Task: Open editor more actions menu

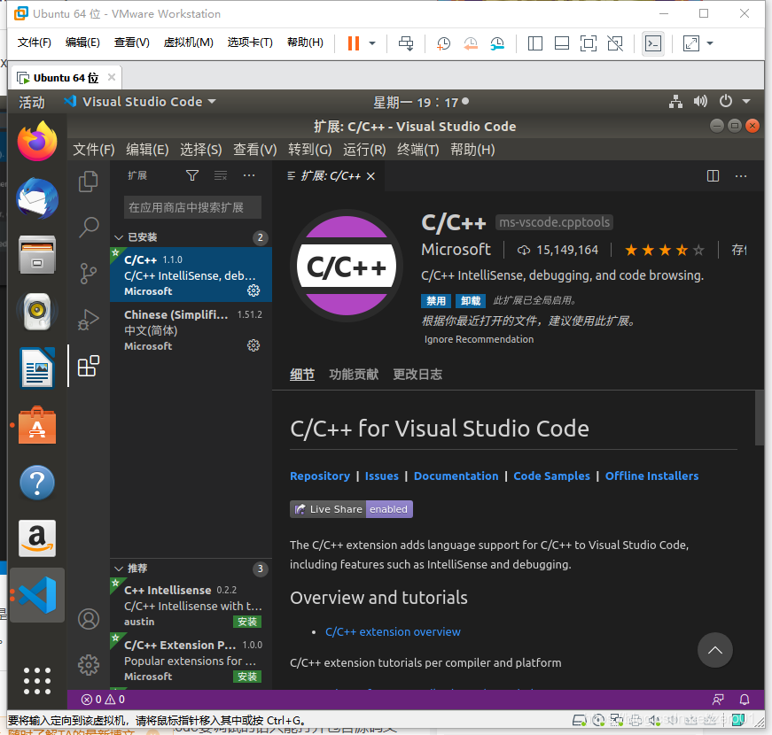Action: 740,175
